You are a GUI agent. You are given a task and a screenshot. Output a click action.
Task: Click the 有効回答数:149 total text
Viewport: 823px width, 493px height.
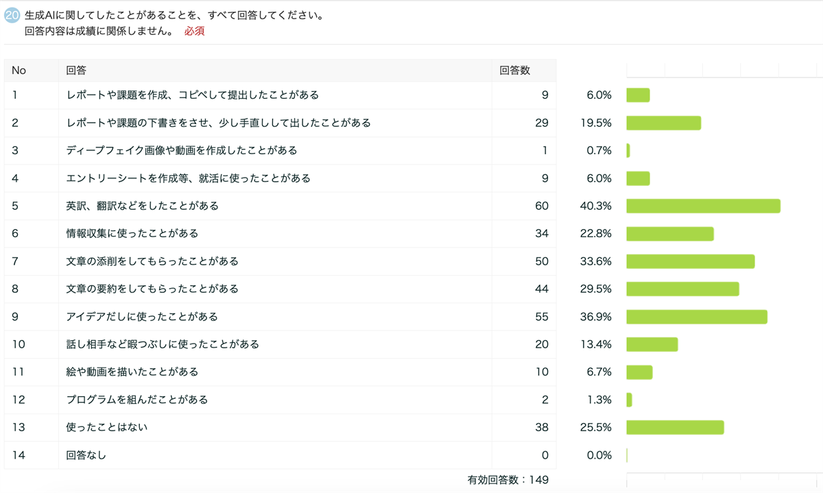[x=508, y=480]
